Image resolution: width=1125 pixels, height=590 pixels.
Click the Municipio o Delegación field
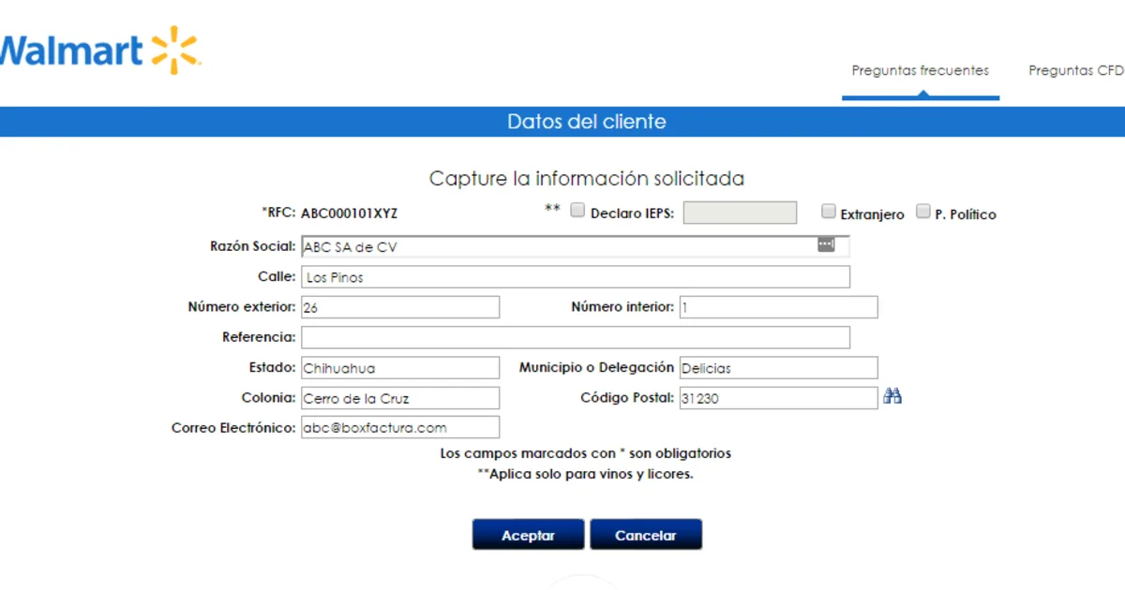pos(778,368)
